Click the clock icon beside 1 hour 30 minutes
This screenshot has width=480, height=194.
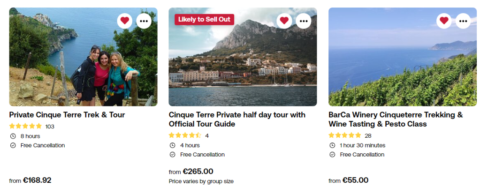(x=332, y=145)
